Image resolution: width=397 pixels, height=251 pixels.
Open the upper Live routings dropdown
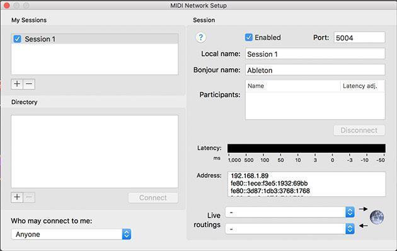coord(290,212)
